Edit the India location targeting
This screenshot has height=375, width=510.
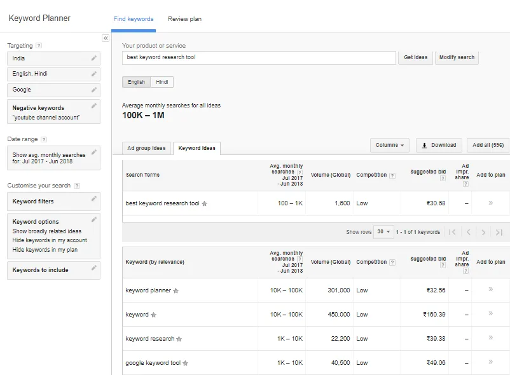click(x=93, y=58)
